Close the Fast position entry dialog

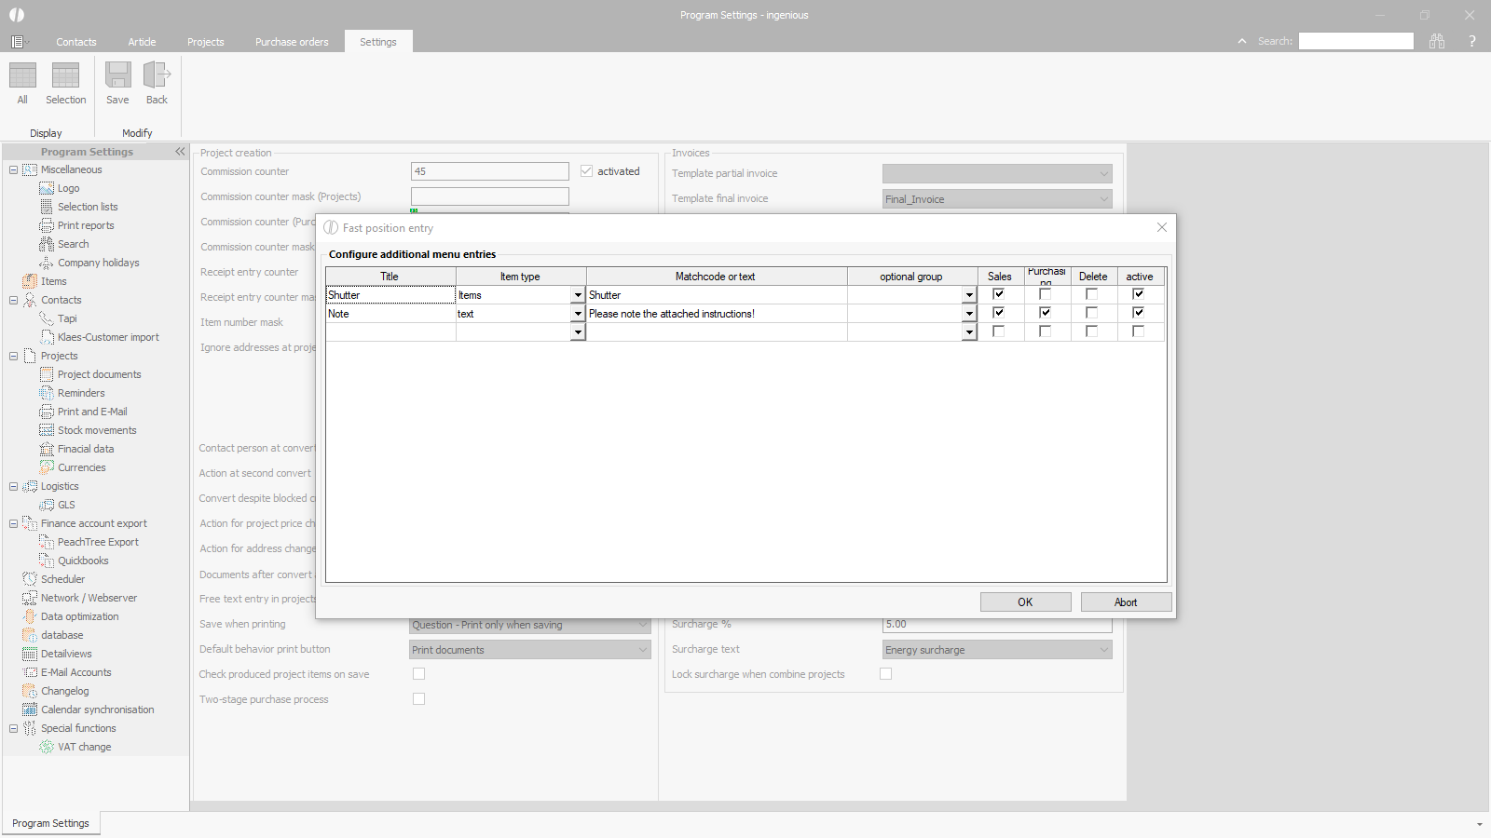pos(1161,227)
